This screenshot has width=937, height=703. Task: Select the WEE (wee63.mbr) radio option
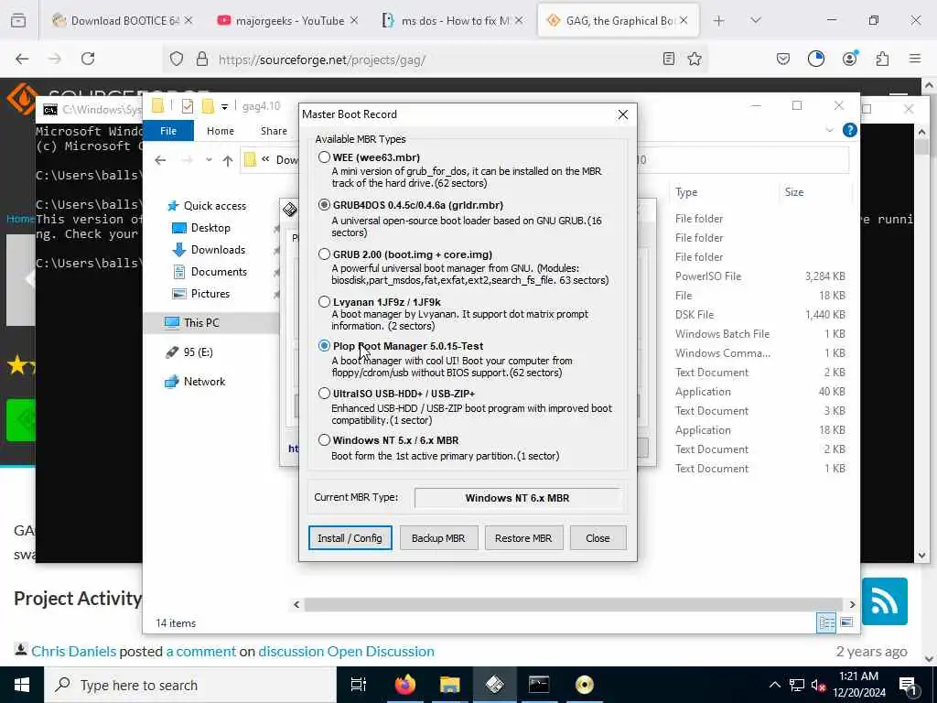(324, 157)
